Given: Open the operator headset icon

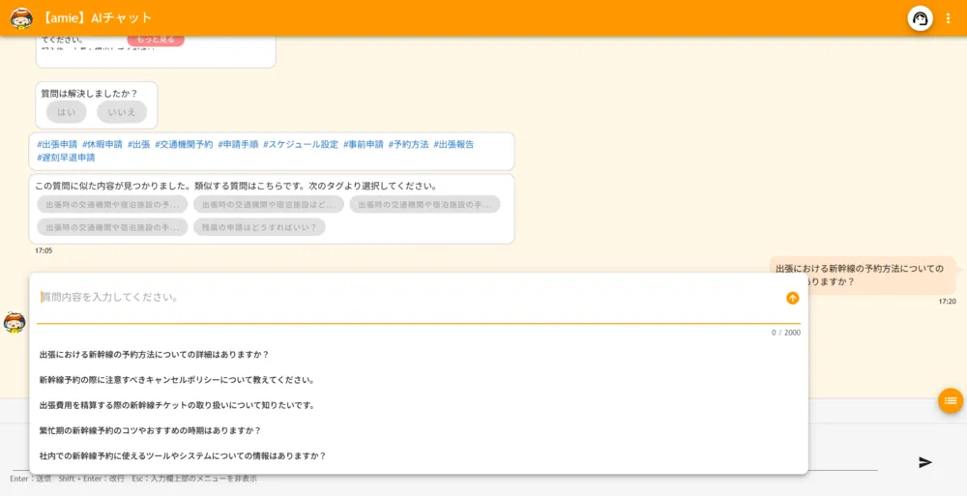Looking at the screenshot, I should point(920,18).
